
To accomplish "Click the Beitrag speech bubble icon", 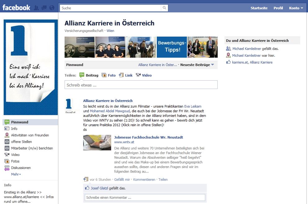I will point(82,75).
